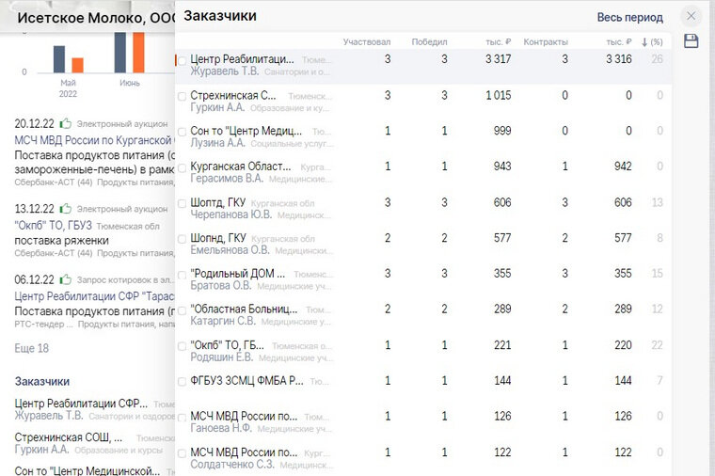Tick checkbox for МСЧ МВД Ганоева Н.Ф. row

(182, 418)
